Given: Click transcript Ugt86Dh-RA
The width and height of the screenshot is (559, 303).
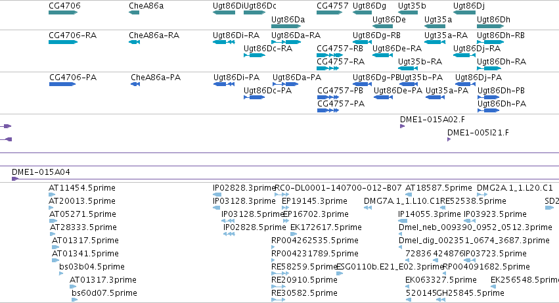Looking at the screenshot, I should [x=489, y=68].
